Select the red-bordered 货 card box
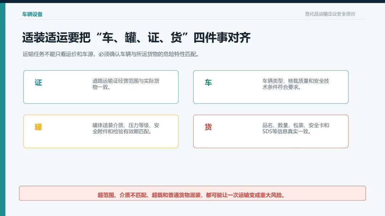This screenshot has height=216, width=385. 271,131
